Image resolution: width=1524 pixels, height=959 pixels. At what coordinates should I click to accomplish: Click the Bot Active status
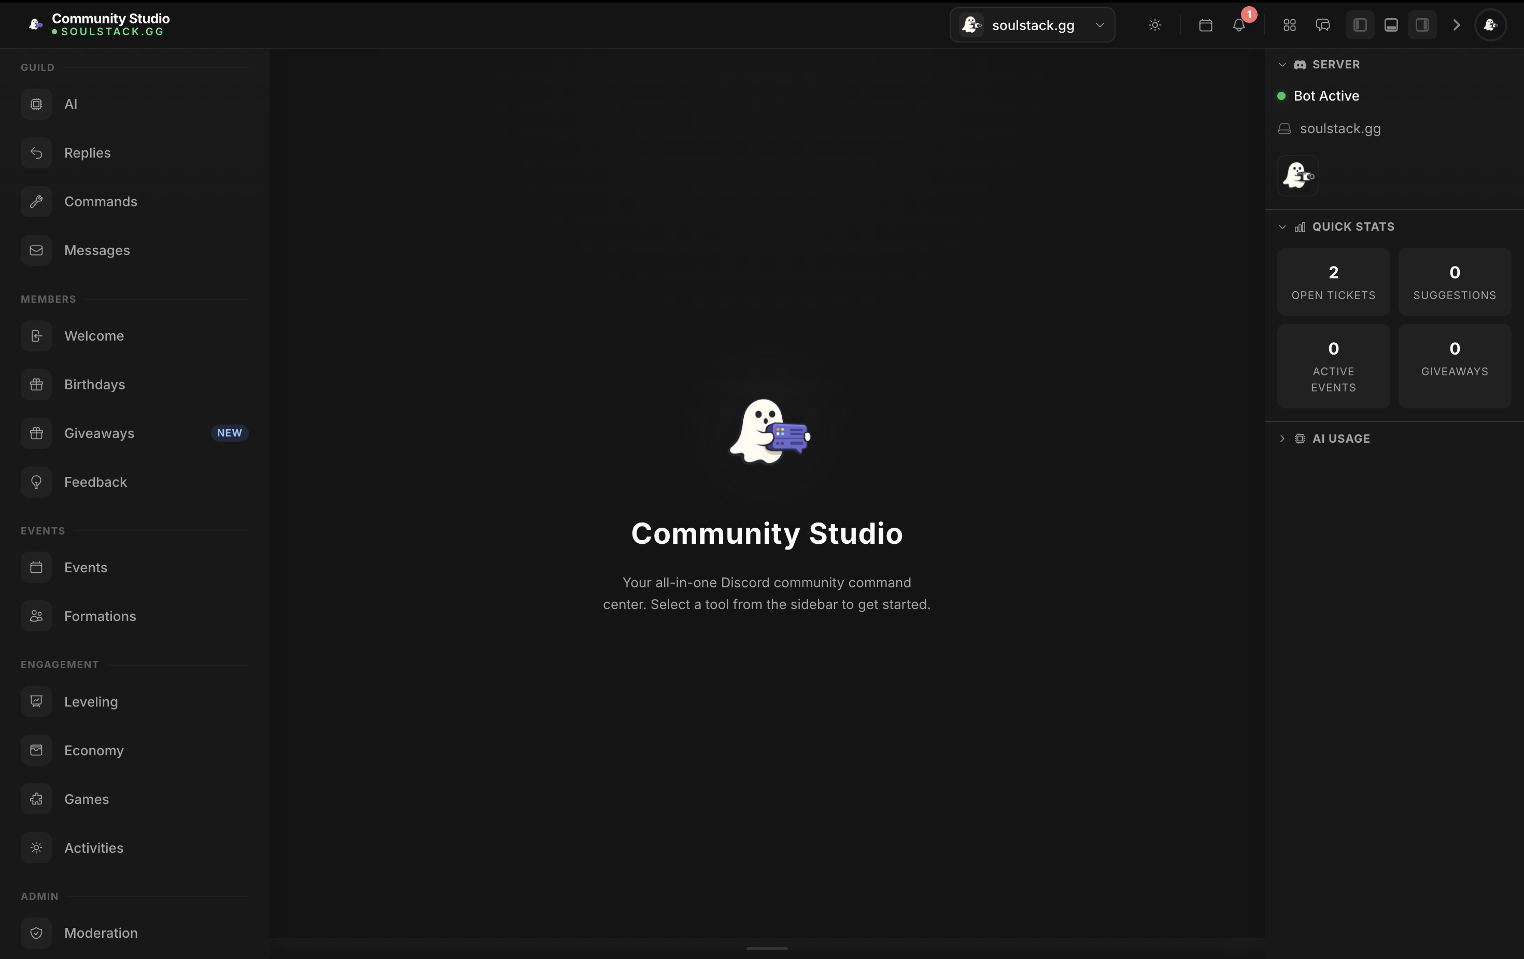point(1326,95)
